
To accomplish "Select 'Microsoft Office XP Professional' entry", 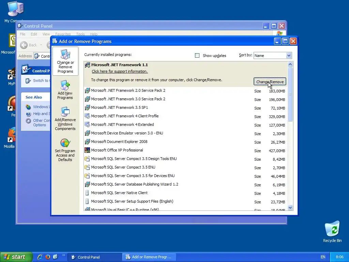I will pos(186,150).
